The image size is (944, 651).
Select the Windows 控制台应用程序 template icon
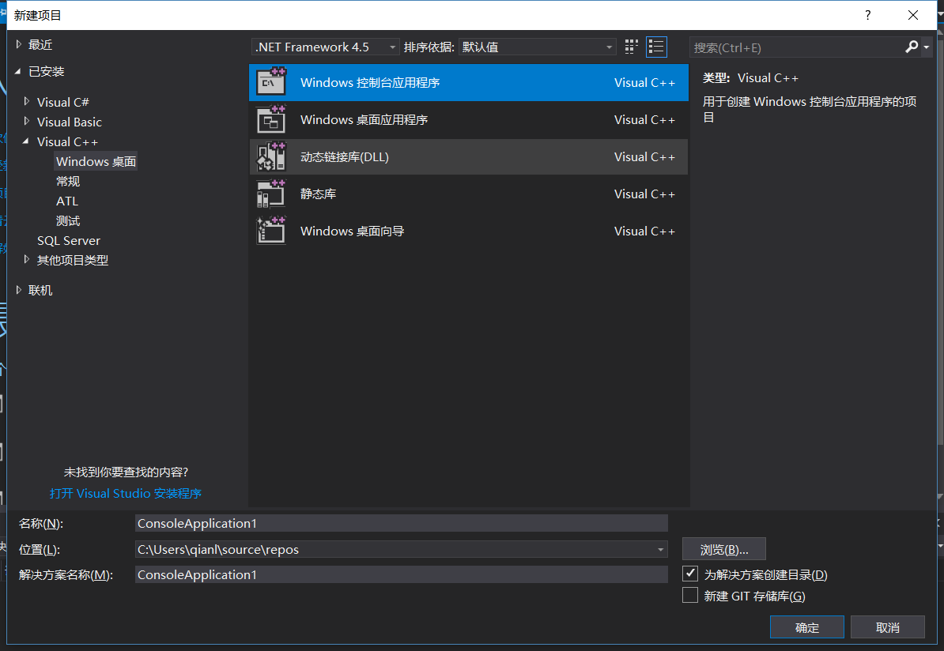click(271, 82)
